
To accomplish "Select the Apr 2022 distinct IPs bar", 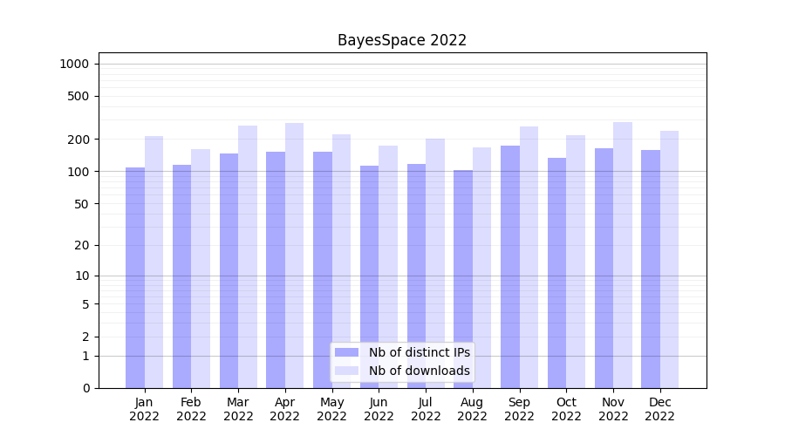I will (x=276, y=269).
